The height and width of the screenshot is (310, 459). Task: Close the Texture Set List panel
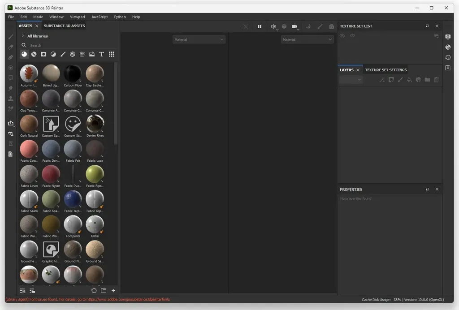[x=437, y=26]
